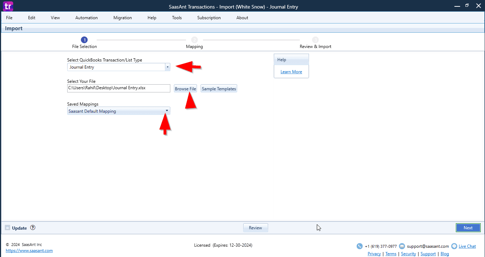485x257 pixels.
Task: Open the Security link
Action: point(409,254)
